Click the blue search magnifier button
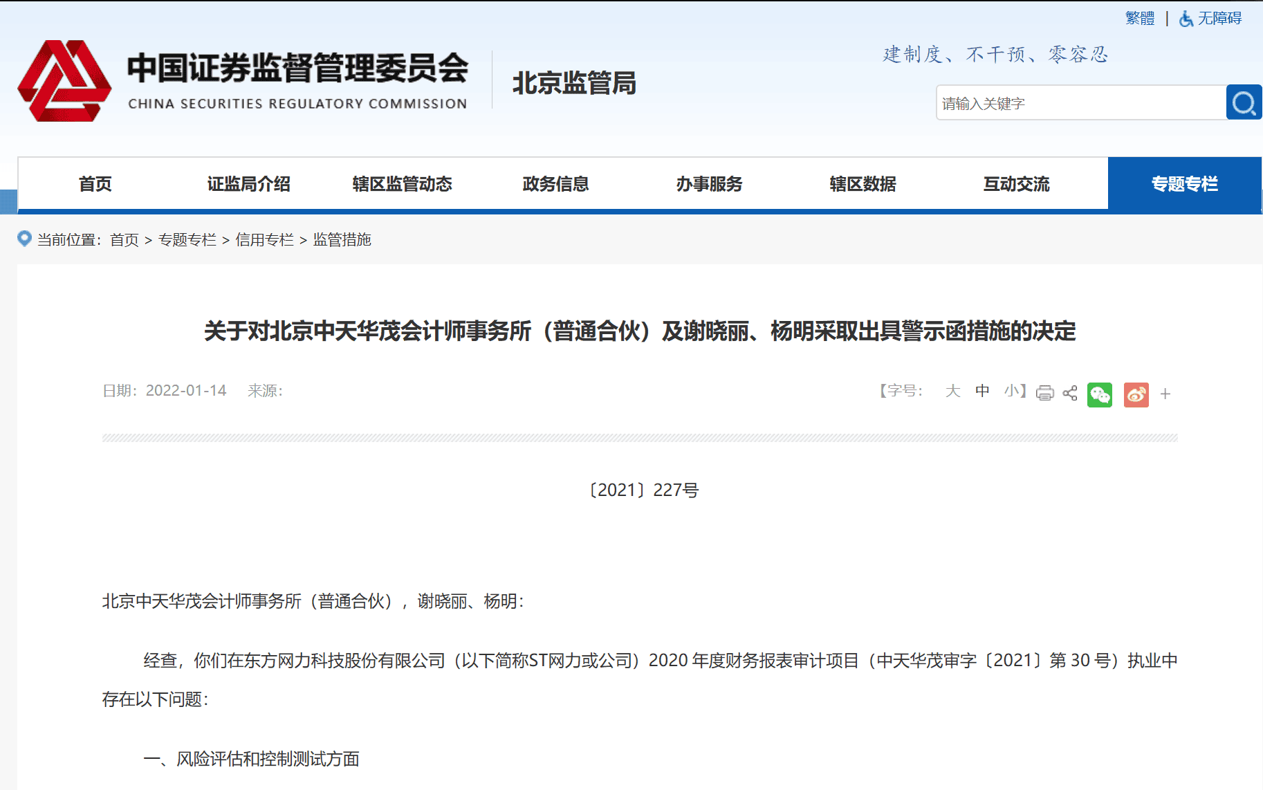 click(x=1243, y=102)
